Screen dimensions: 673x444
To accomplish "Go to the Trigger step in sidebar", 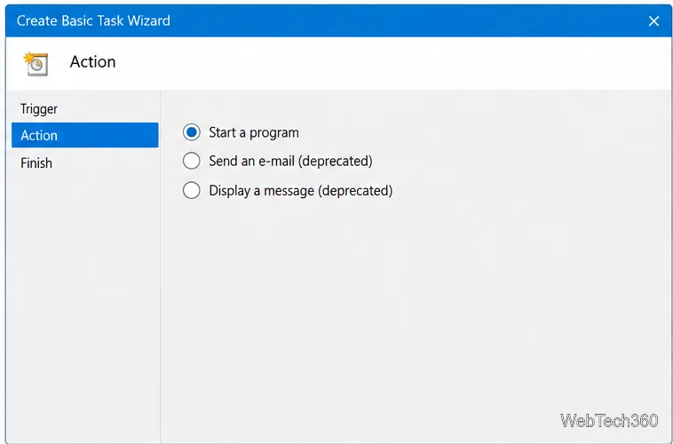I will coord(39,109).
